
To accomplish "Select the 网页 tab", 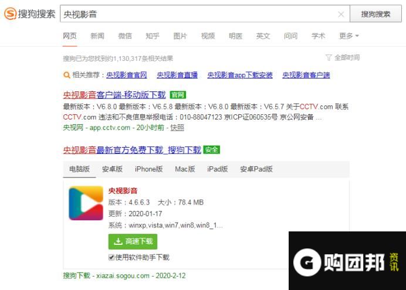I will click(70, 36).
